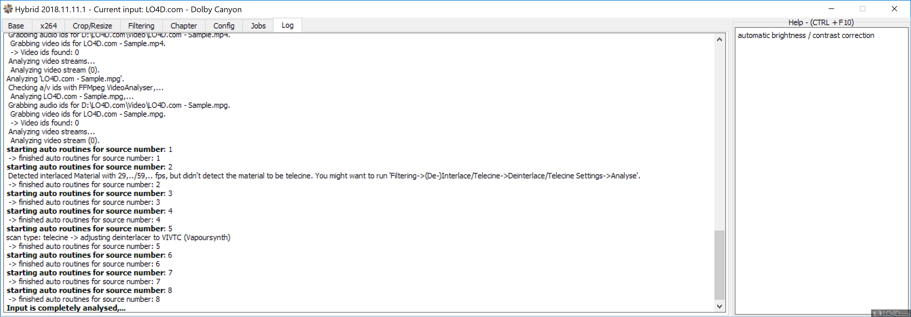Click the 'scan type: telecine' log line
The image size is (911, 317).
(x=118, y=238)
